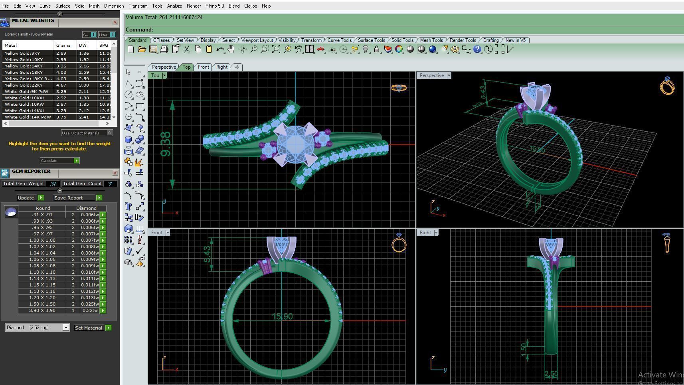Switch to the Mesh Tools toolbar tab
The width and height of the screenshot is (684, 385).
(431, 40)
